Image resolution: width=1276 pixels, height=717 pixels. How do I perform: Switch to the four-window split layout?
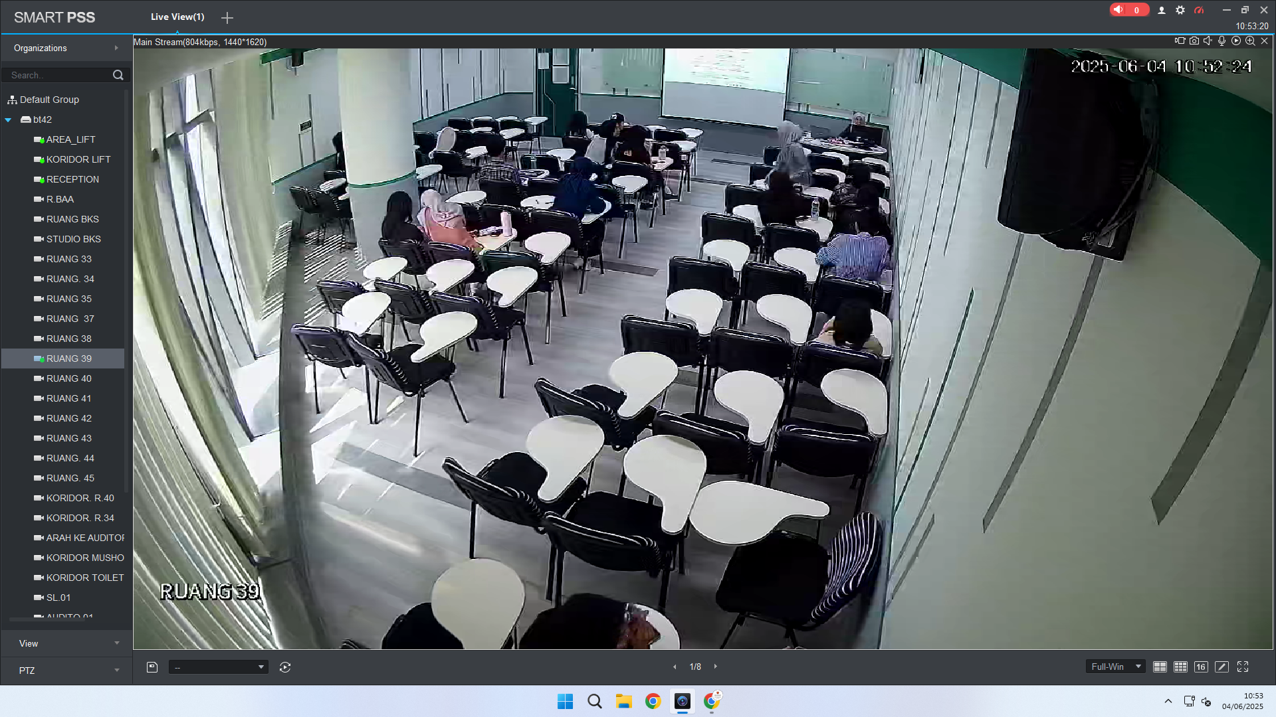1160,667
